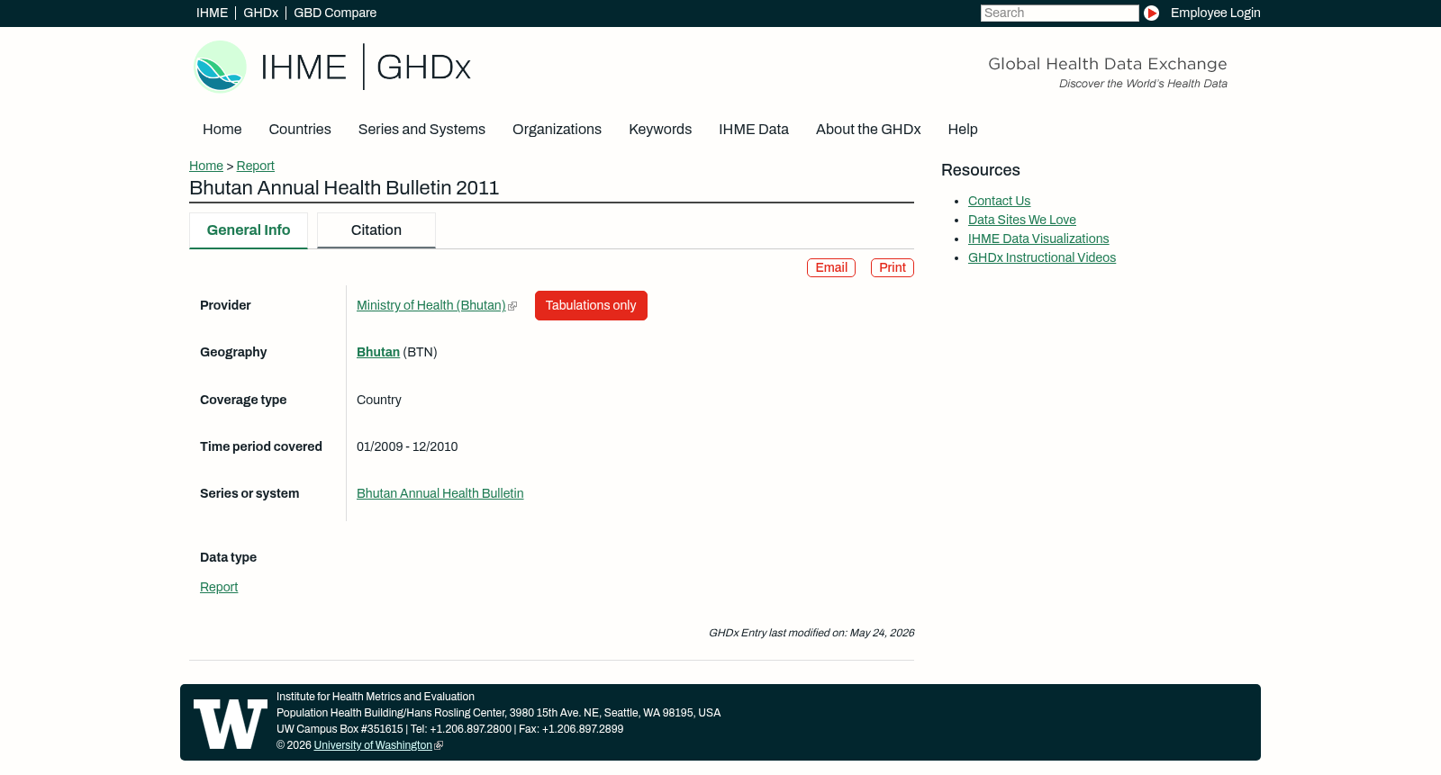Image resolution: width=1441 pixels, height=775 pixels.
Task: Go to Home in the main menu
Action: pos(222,130)
